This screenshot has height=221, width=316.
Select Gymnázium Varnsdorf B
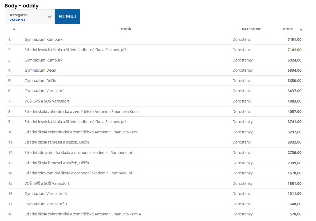(x=46, y=204)
